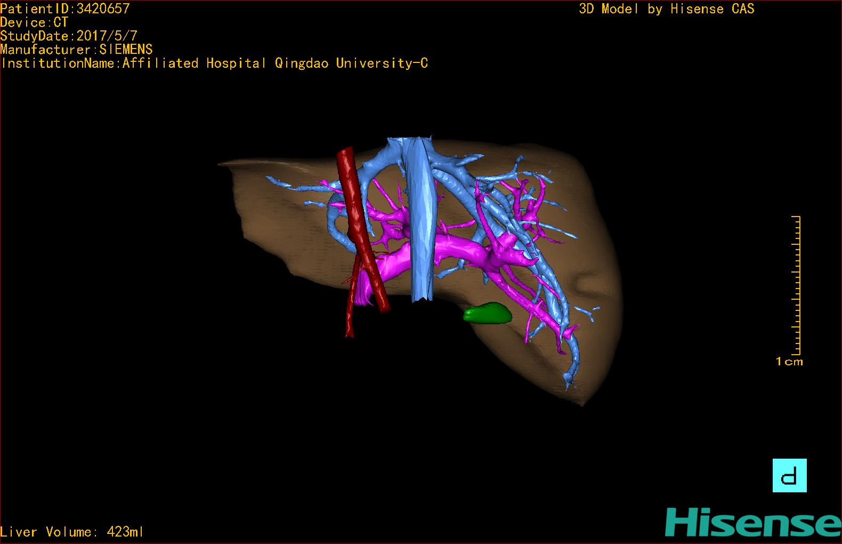The height and width of the screenshot is (544, 842).
Task: Select the central blue vena cava tube
Action: tap(420, 224)
